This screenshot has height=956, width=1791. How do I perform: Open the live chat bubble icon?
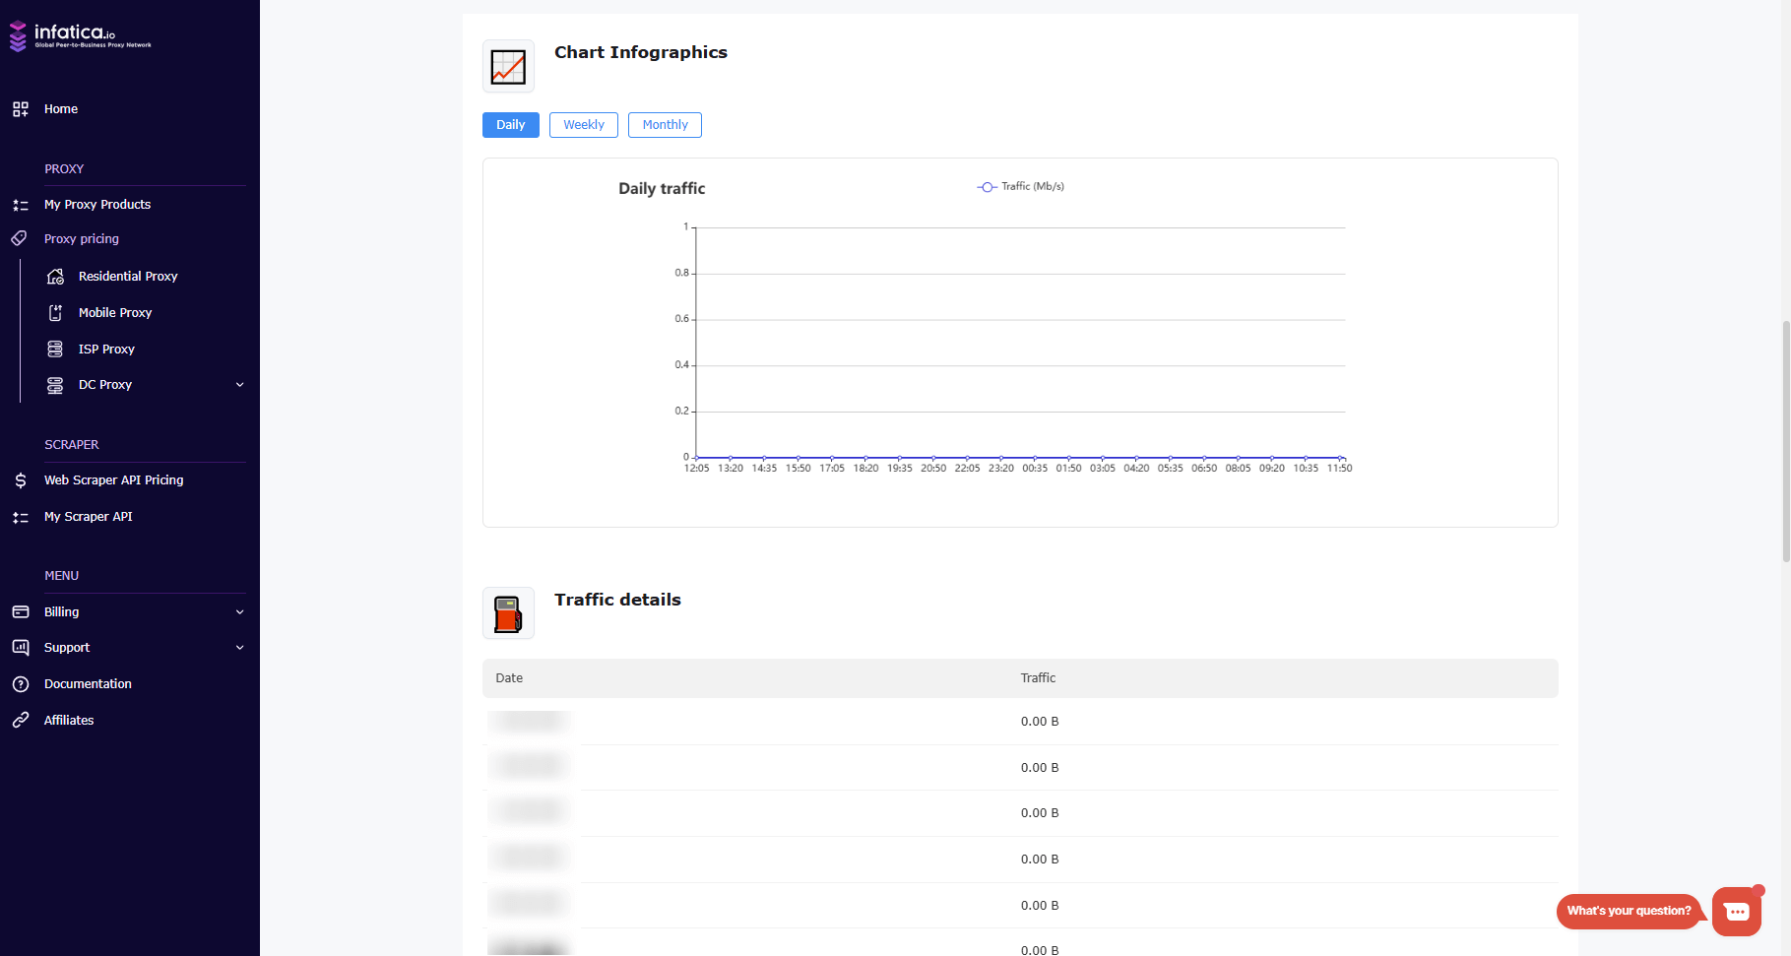1737,912
